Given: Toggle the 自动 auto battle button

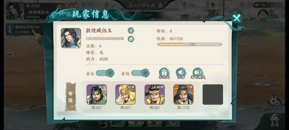Looking at the screenshot, I should pyautogui.click(x=103, y=123).
